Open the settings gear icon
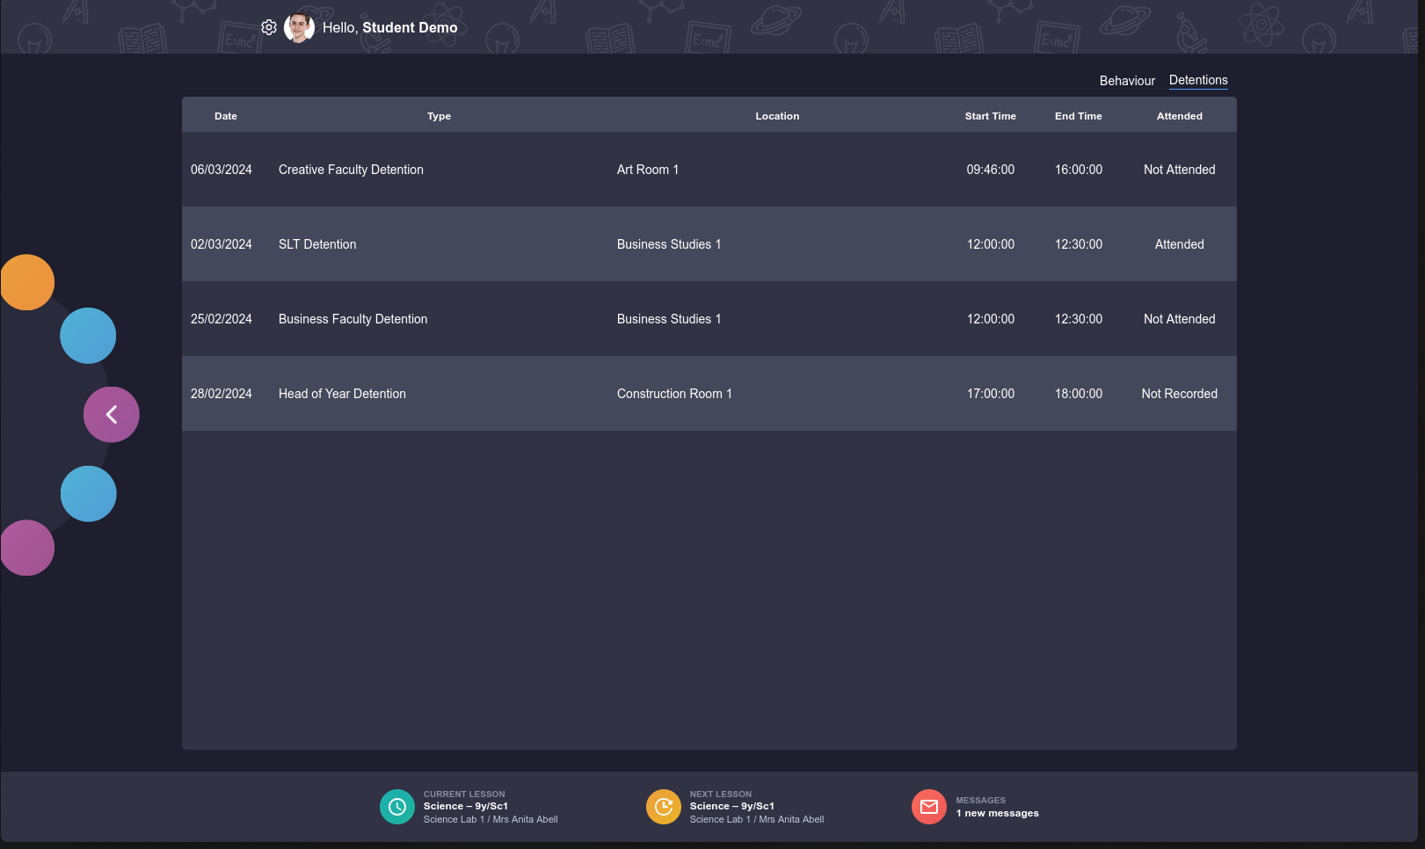The height and width of the screenshot is (849, 1425). point(269,27)
